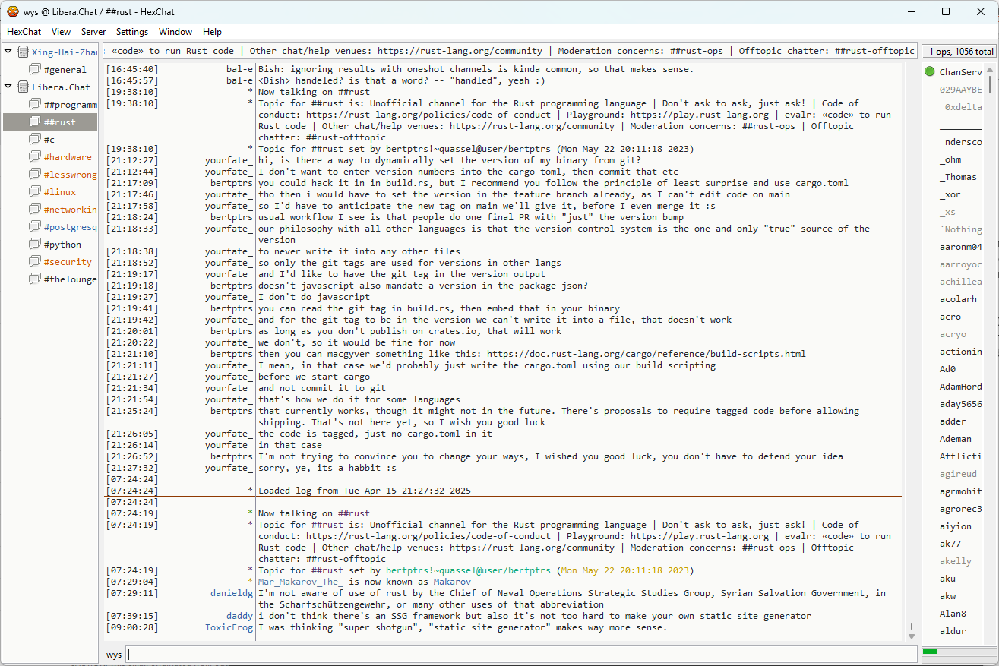The height and width of the screenshot is (666, 999).
Task: Click the Xing-Hai-Zhai server icon
Action: pos(23,52)
